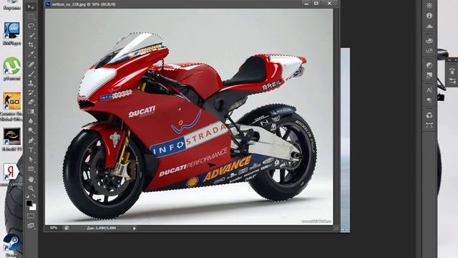This screenshot has height=258, width=458.
Task: Select the Lasso tool
Action: [31, 26]
